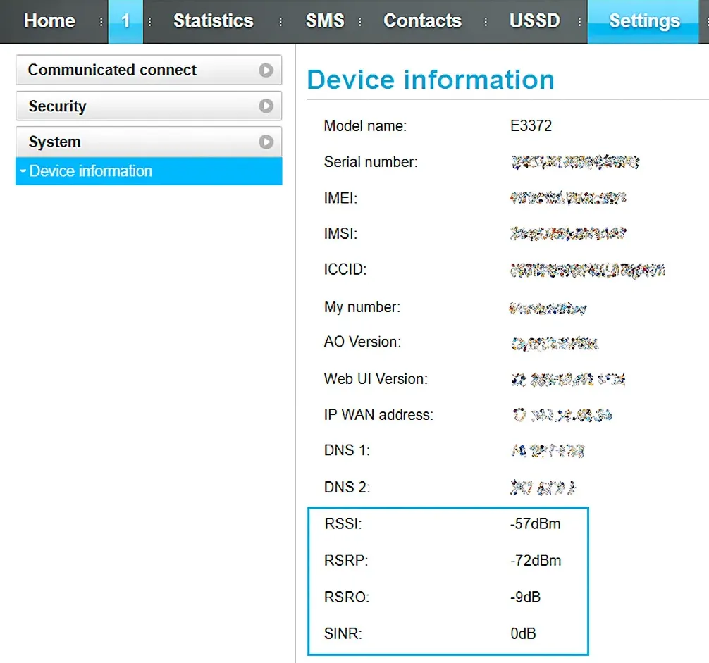Click the arrow icon beside System
The width and height of the screenshot is (709, 663).
point(266,142)
